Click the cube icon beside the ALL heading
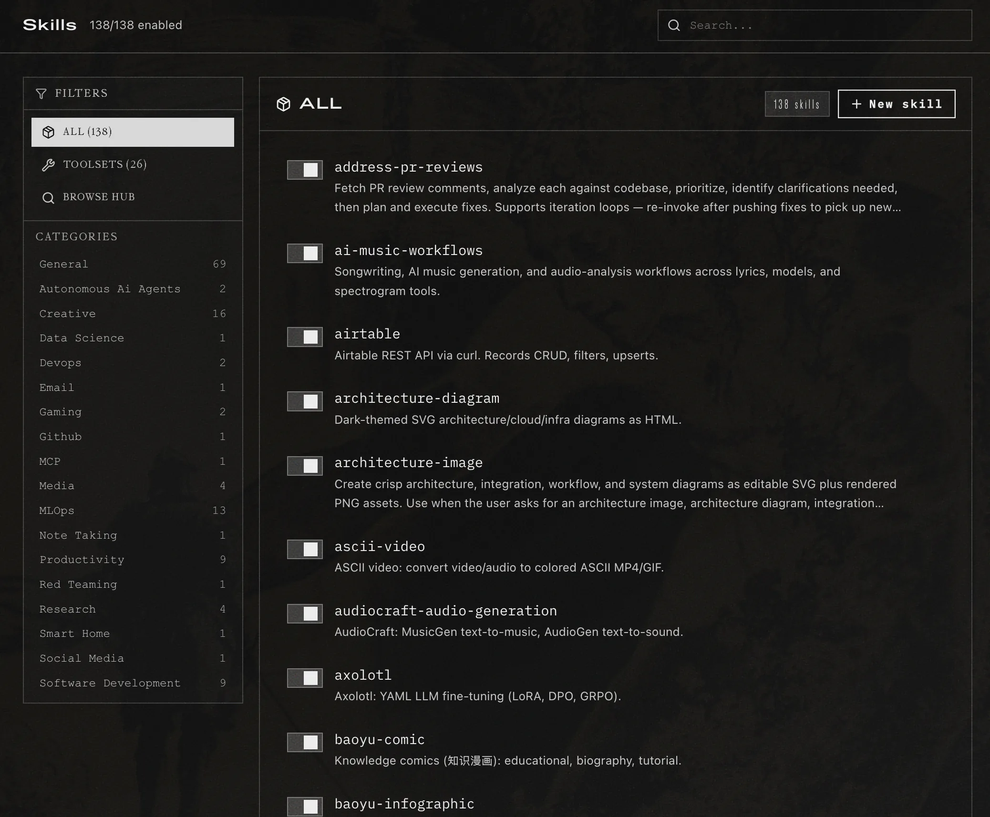This screenshot has height=817, width=990. point(283,104)
